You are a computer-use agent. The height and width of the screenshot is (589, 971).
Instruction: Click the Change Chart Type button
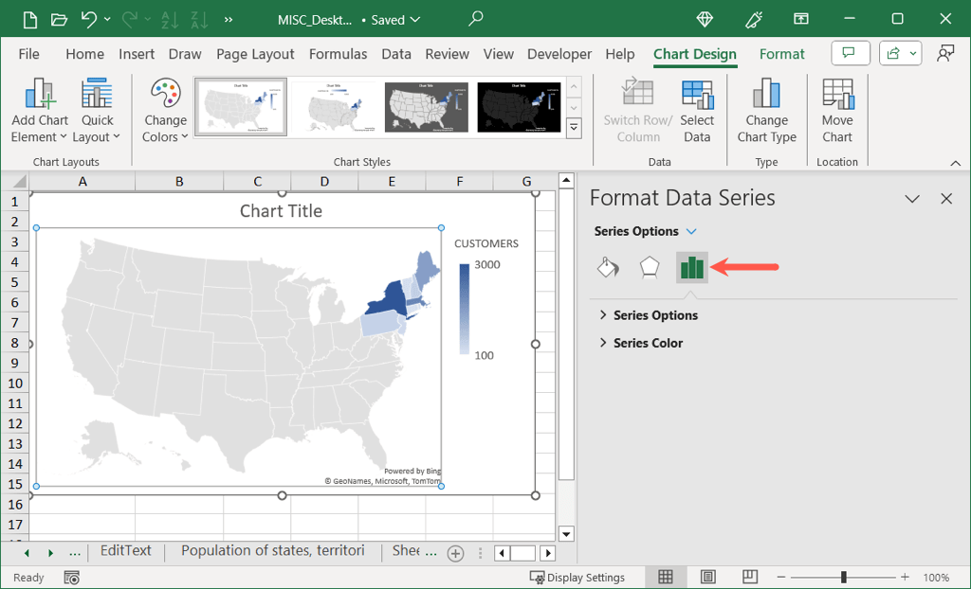point(766,111)
